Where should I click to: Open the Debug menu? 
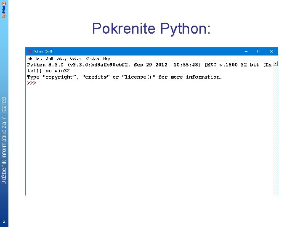pyautogui.click(x=61, y=58)
